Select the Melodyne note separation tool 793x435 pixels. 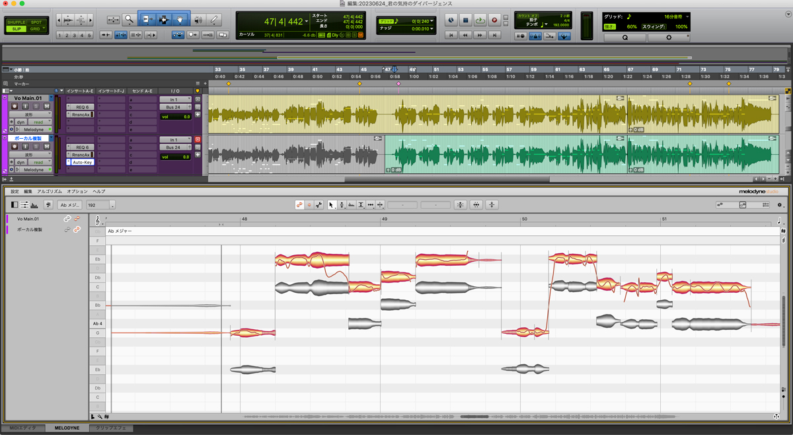(381, 205)
